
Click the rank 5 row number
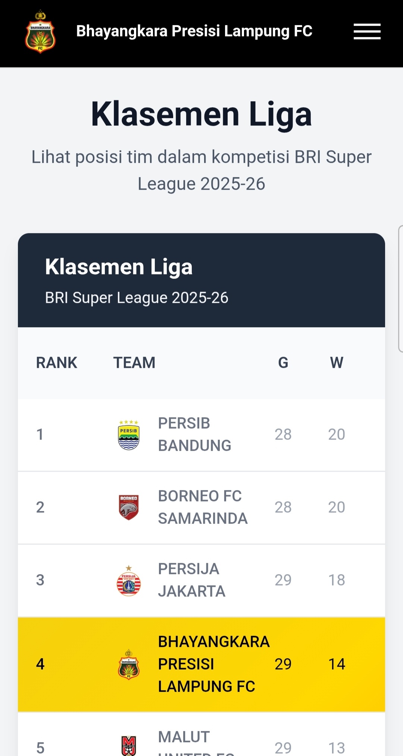pyautogui.click(x=40, y=748)
